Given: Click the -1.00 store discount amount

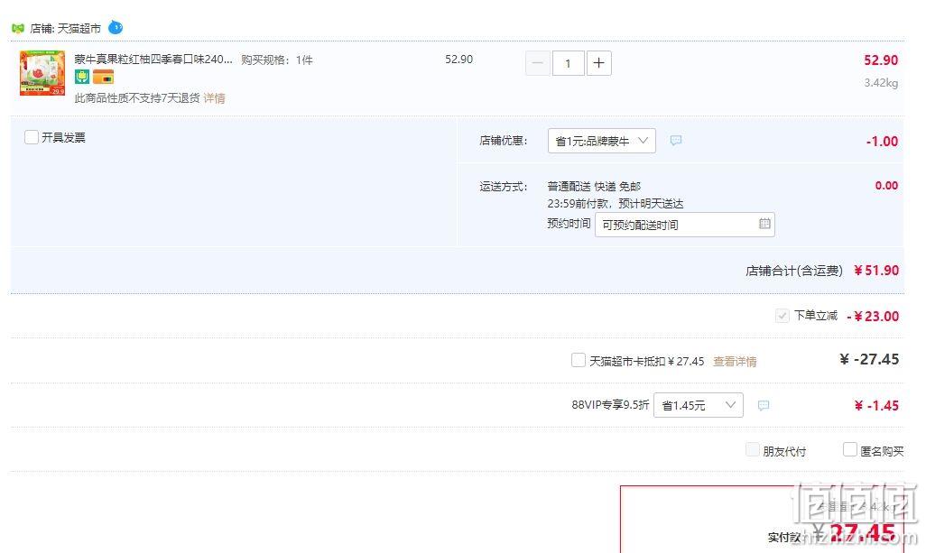Looking at the screenshot, I should pyautogui.click(x=883, y=142).
